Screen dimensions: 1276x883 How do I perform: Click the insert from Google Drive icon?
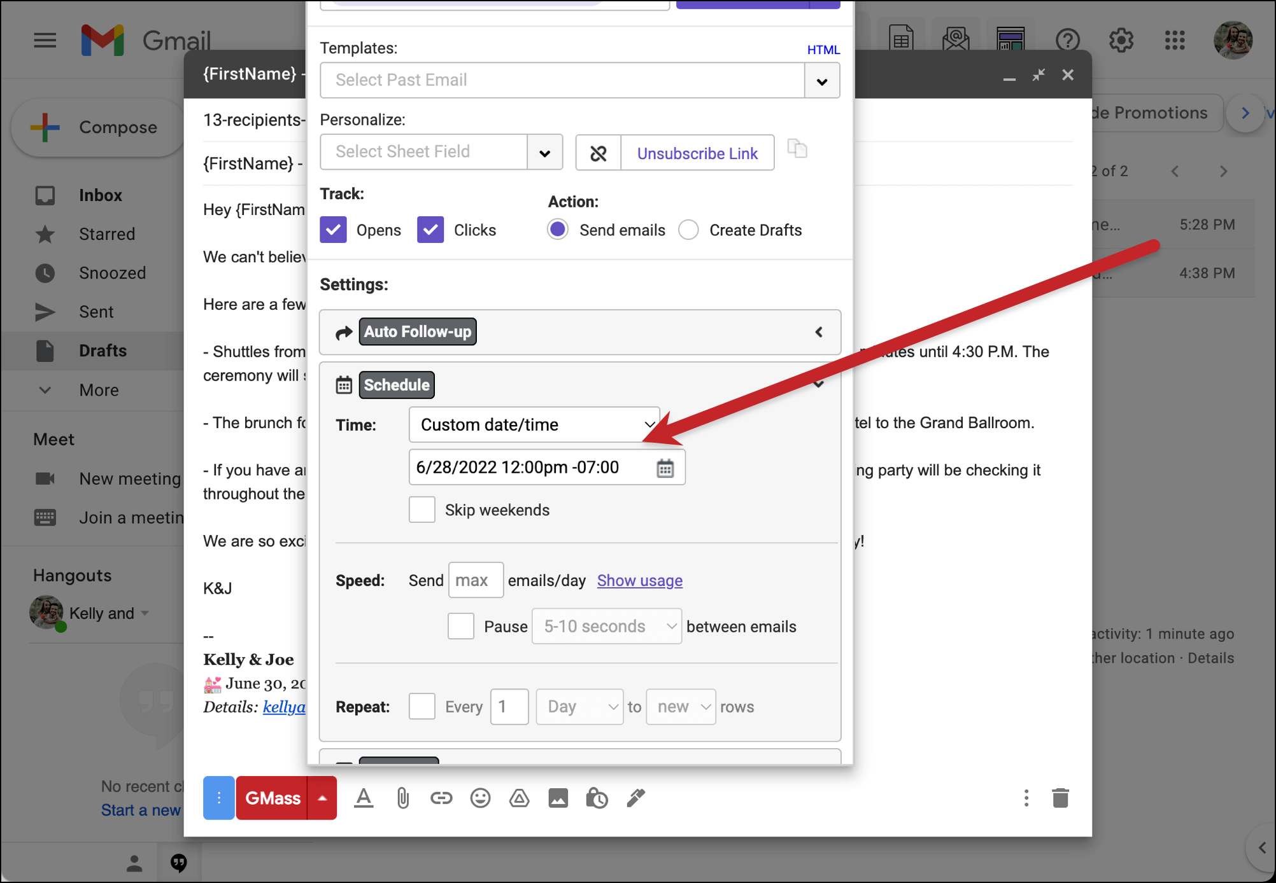[x=519, y=798]
